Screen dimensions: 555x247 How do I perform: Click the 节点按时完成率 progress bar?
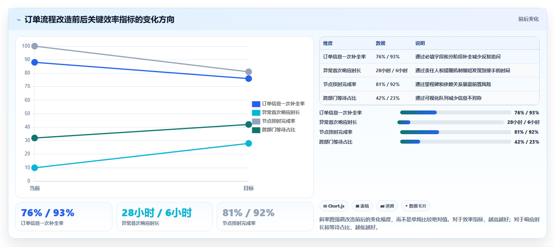[x=455, y=132]
